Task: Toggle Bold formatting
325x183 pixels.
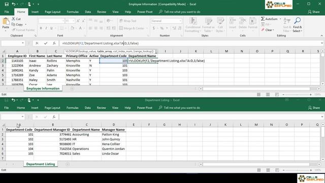Action: pyautogui.click(x=41, y=28)
